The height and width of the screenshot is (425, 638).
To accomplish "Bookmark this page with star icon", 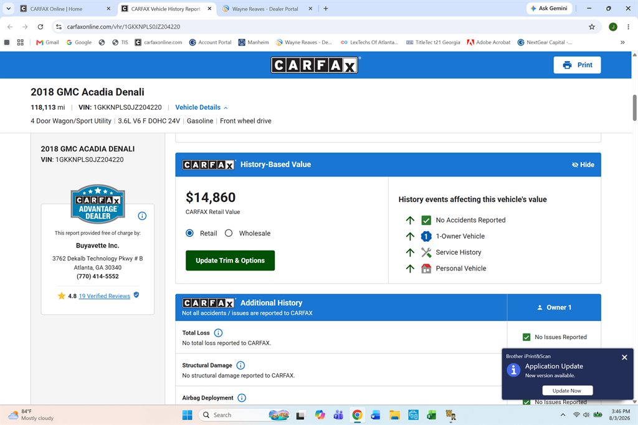I will coord(592,27).
